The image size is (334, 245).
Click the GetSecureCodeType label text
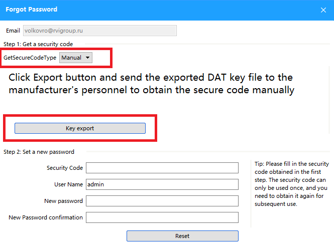pyautogui.click(x=30, y=58)
